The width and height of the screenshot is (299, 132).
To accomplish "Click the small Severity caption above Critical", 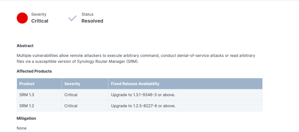I will pyautogui.click(x=39, y=14).
